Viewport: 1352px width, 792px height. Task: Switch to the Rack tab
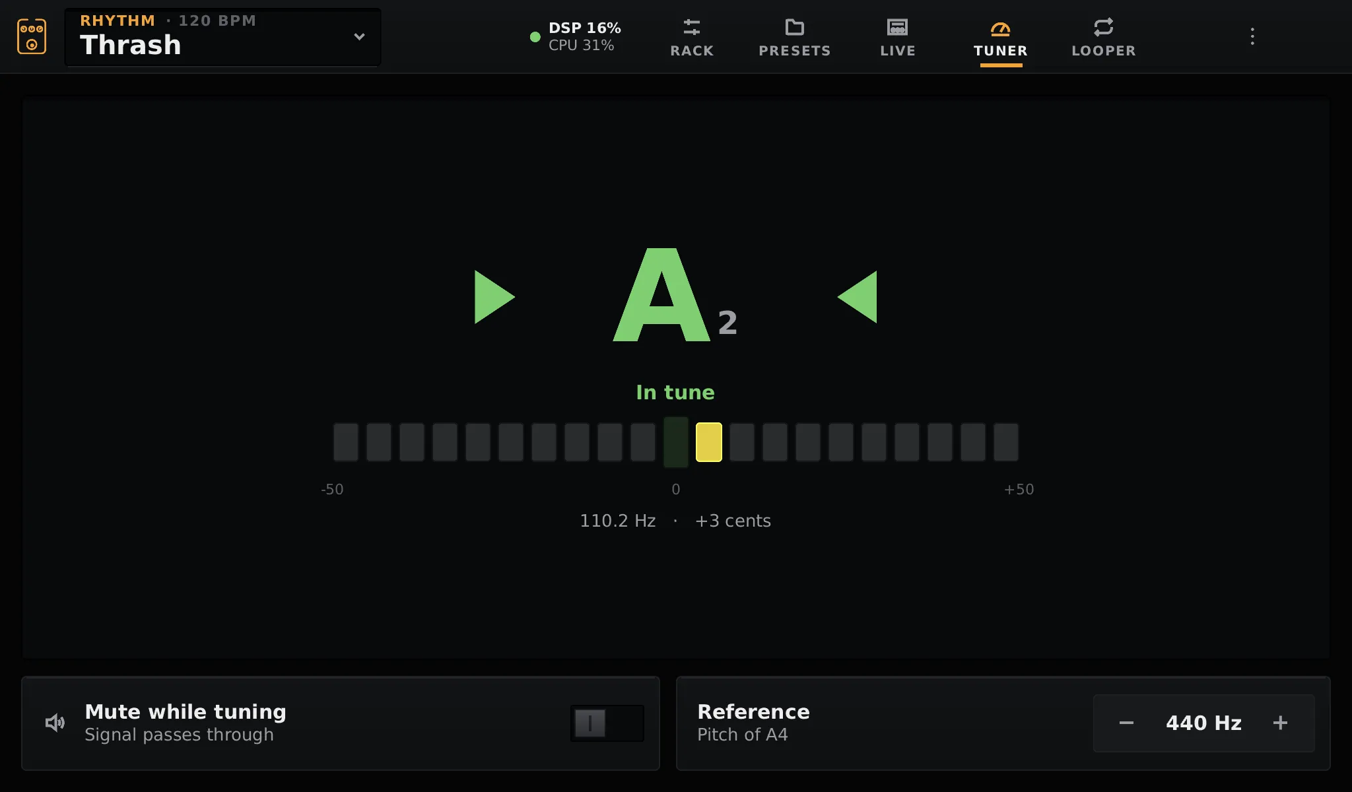pyautogui.click(x=692, y=38)
